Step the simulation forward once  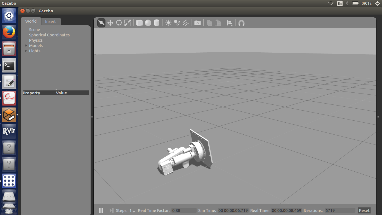pyautogui.click(x=111, y=210)
